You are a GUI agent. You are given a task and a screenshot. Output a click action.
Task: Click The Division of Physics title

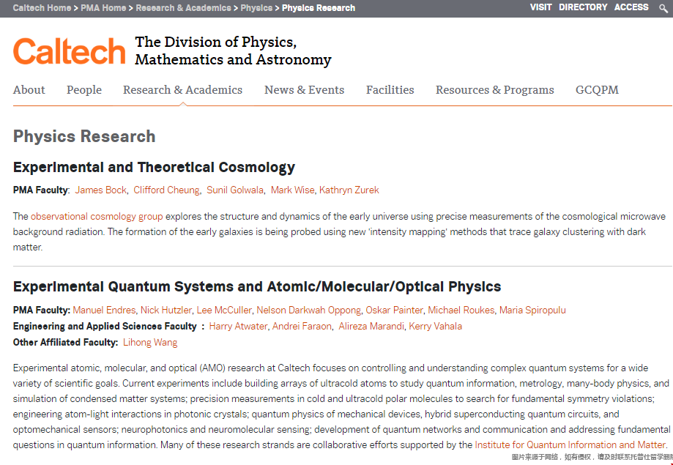(x=233, y=51)
